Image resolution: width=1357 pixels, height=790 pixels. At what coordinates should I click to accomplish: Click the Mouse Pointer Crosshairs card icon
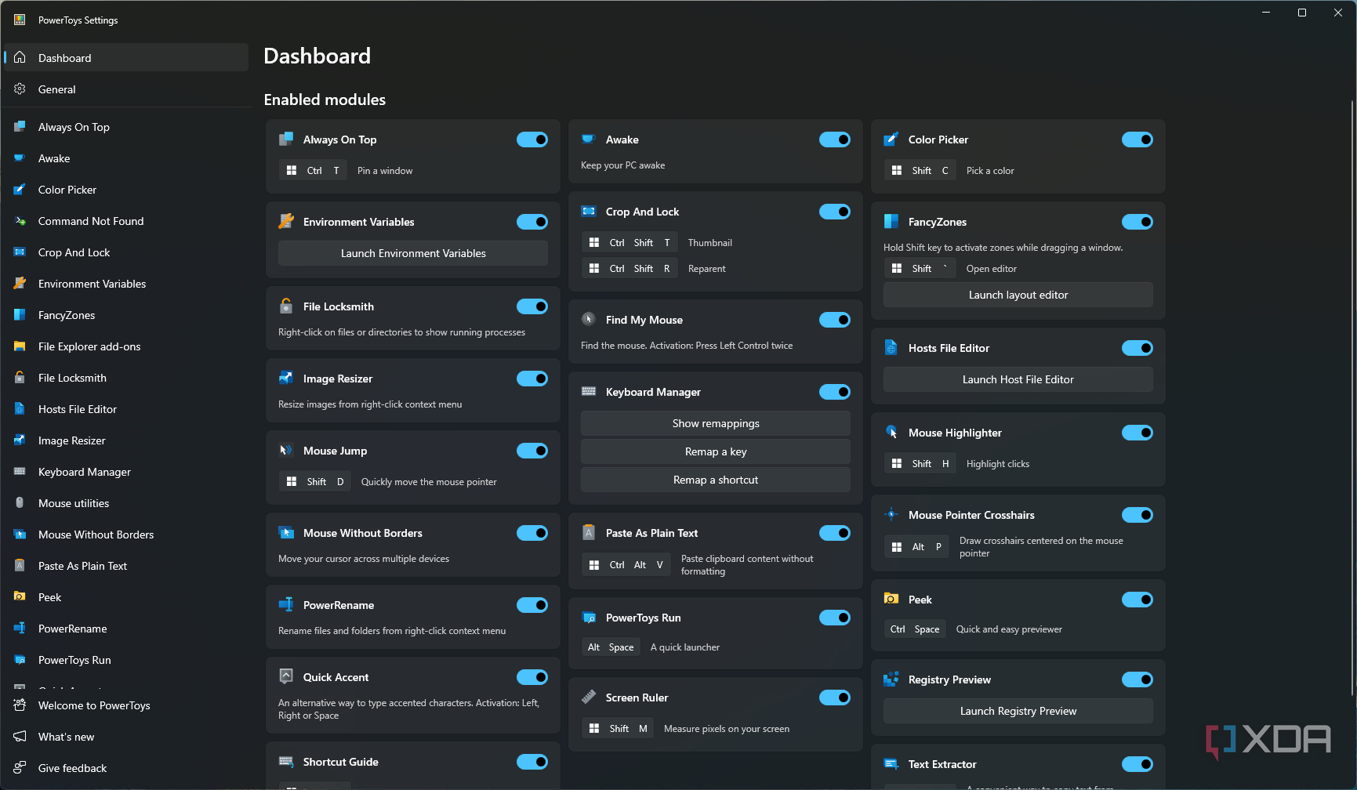[891, 515]
